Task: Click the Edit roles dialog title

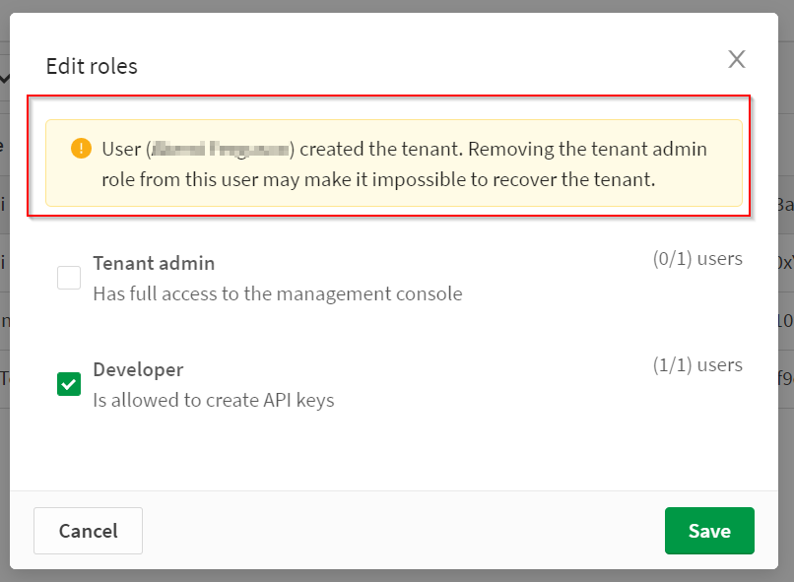Action: (x=92, y=67)
